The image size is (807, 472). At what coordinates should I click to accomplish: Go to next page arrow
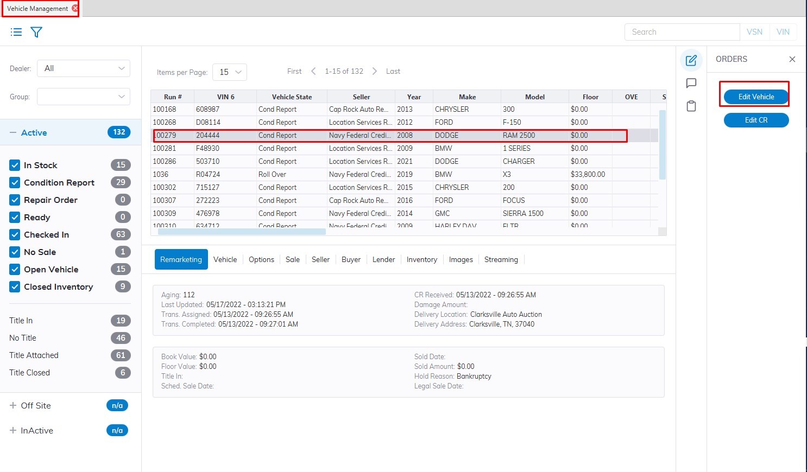click(x=375, y=71)
